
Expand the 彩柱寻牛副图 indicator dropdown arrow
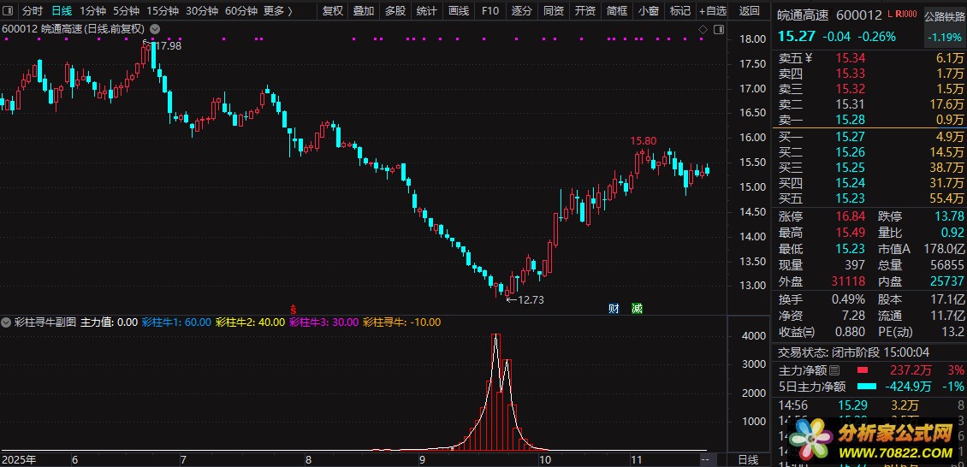7,322
